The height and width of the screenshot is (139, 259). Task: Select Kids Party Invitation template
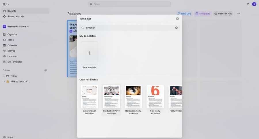click(x=155, y=100)
